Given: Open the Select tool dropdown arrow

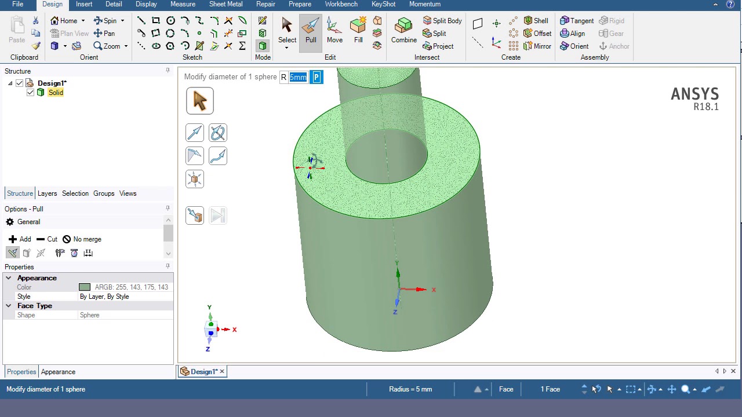Looking at the screenshot, I should (x=287, y=47).
